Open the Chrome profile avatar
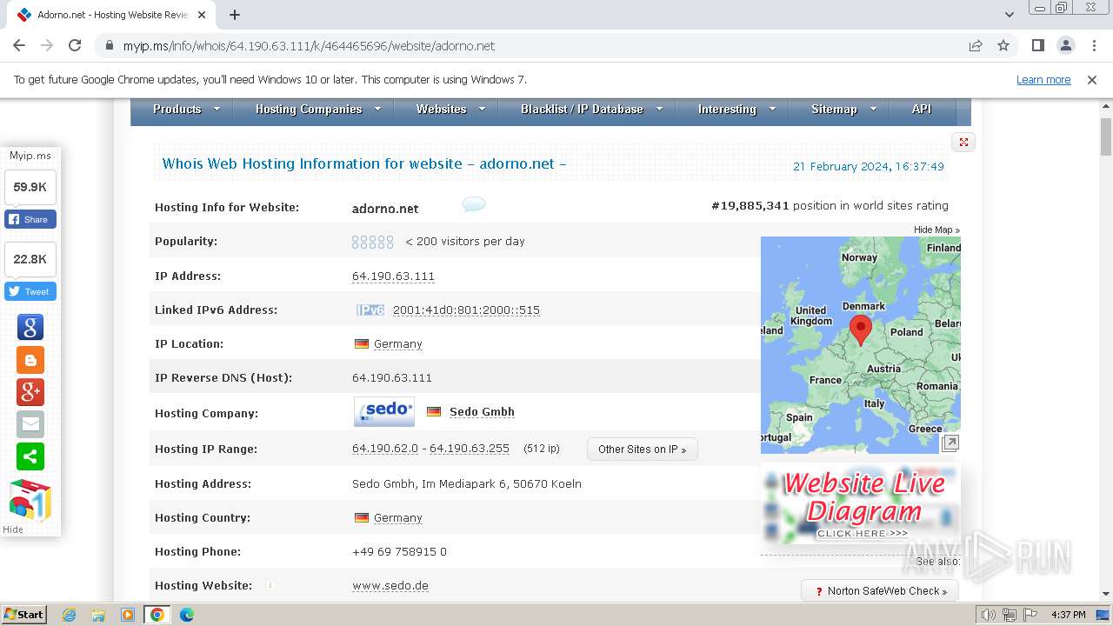This screenshot has height=626, width=1113. 1066,46
